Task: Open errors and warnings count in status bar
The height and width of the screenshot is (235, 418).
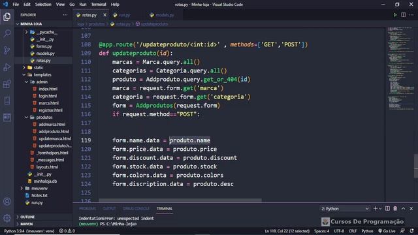Action: [x=67, y=231]
